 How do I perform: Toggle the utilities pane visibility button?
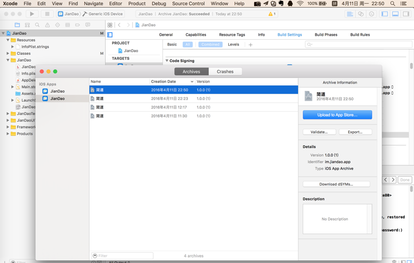(406, 14)
